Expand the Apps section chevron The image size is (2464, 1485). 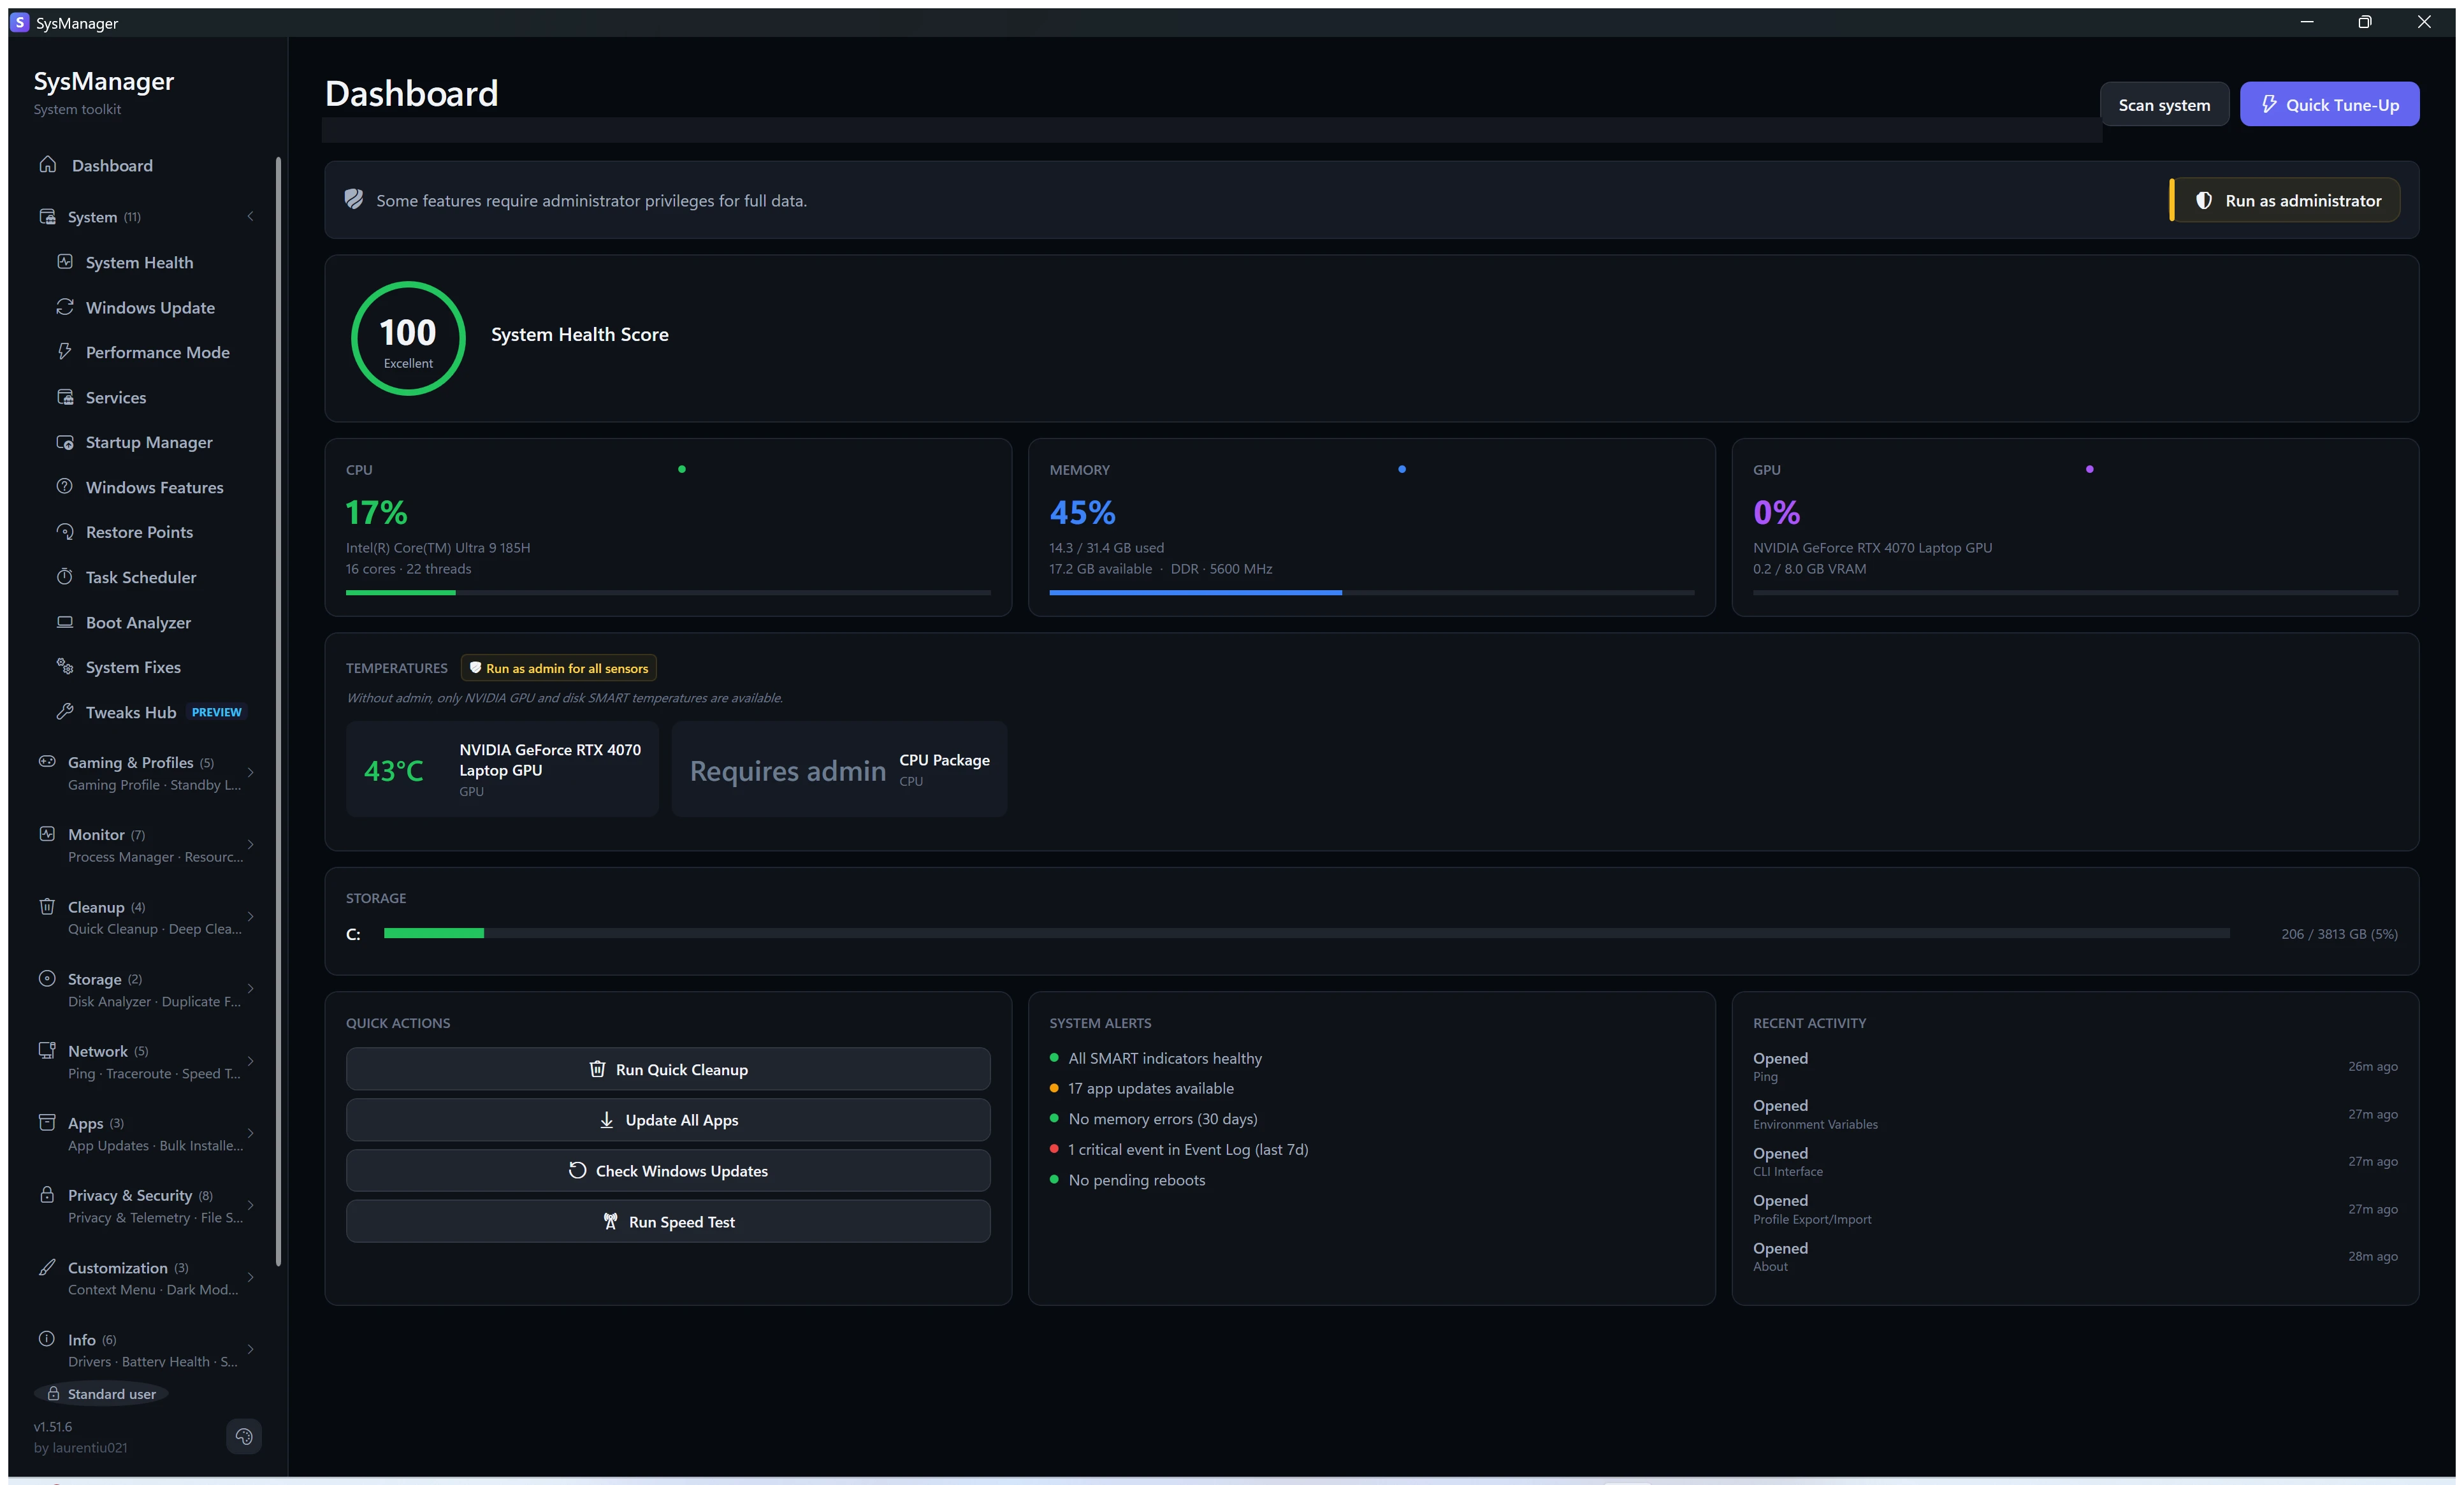[250, 1133]
